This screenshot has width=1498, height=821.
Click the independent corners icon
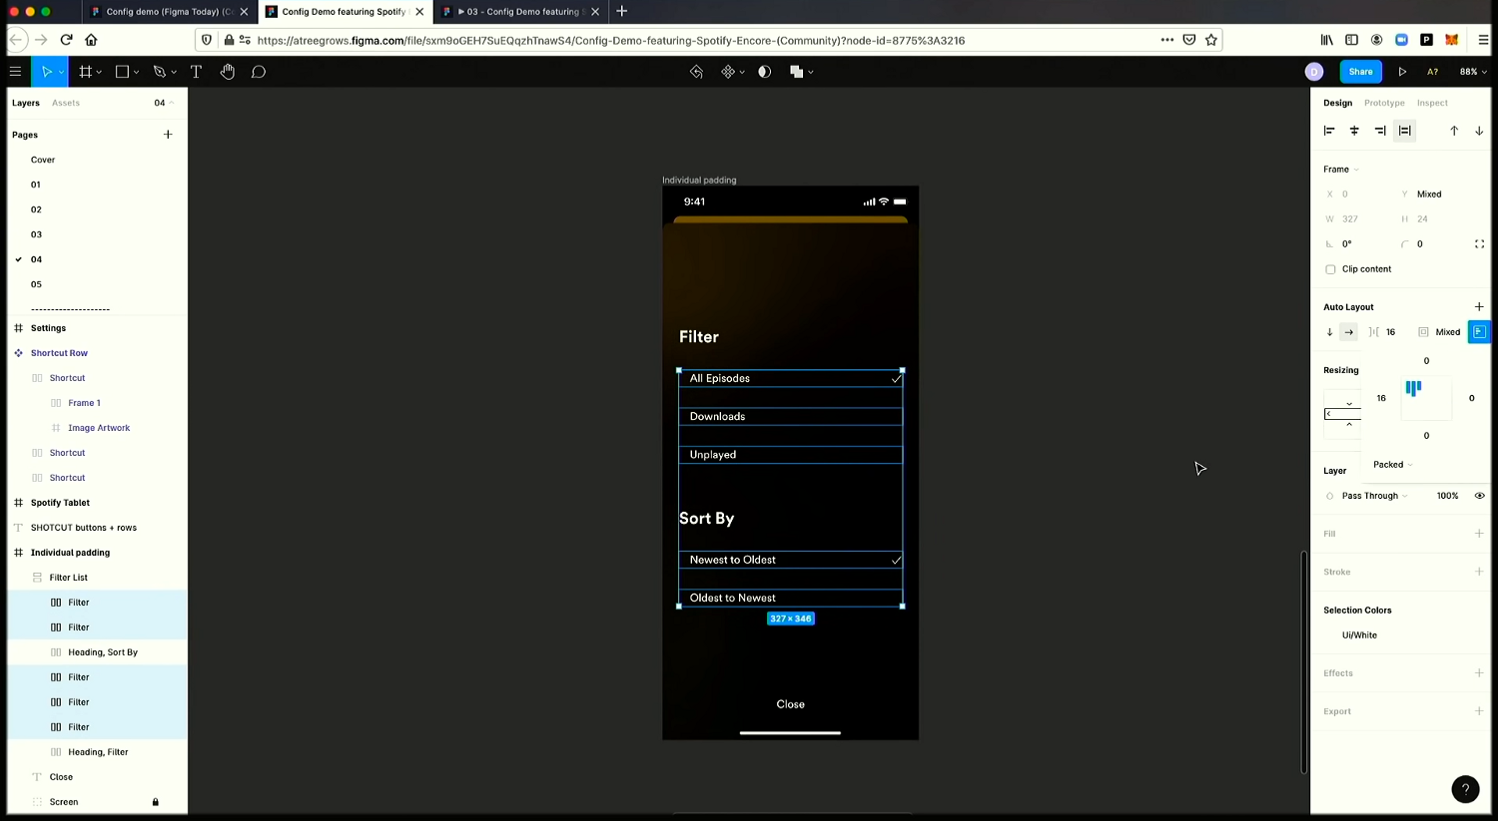[x=1479, y=244]
